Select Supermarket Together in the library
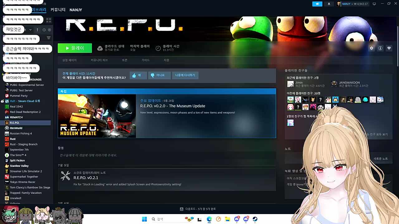Image resolution: width=399 pixels, height=224 pixels. tap(24, 177)
